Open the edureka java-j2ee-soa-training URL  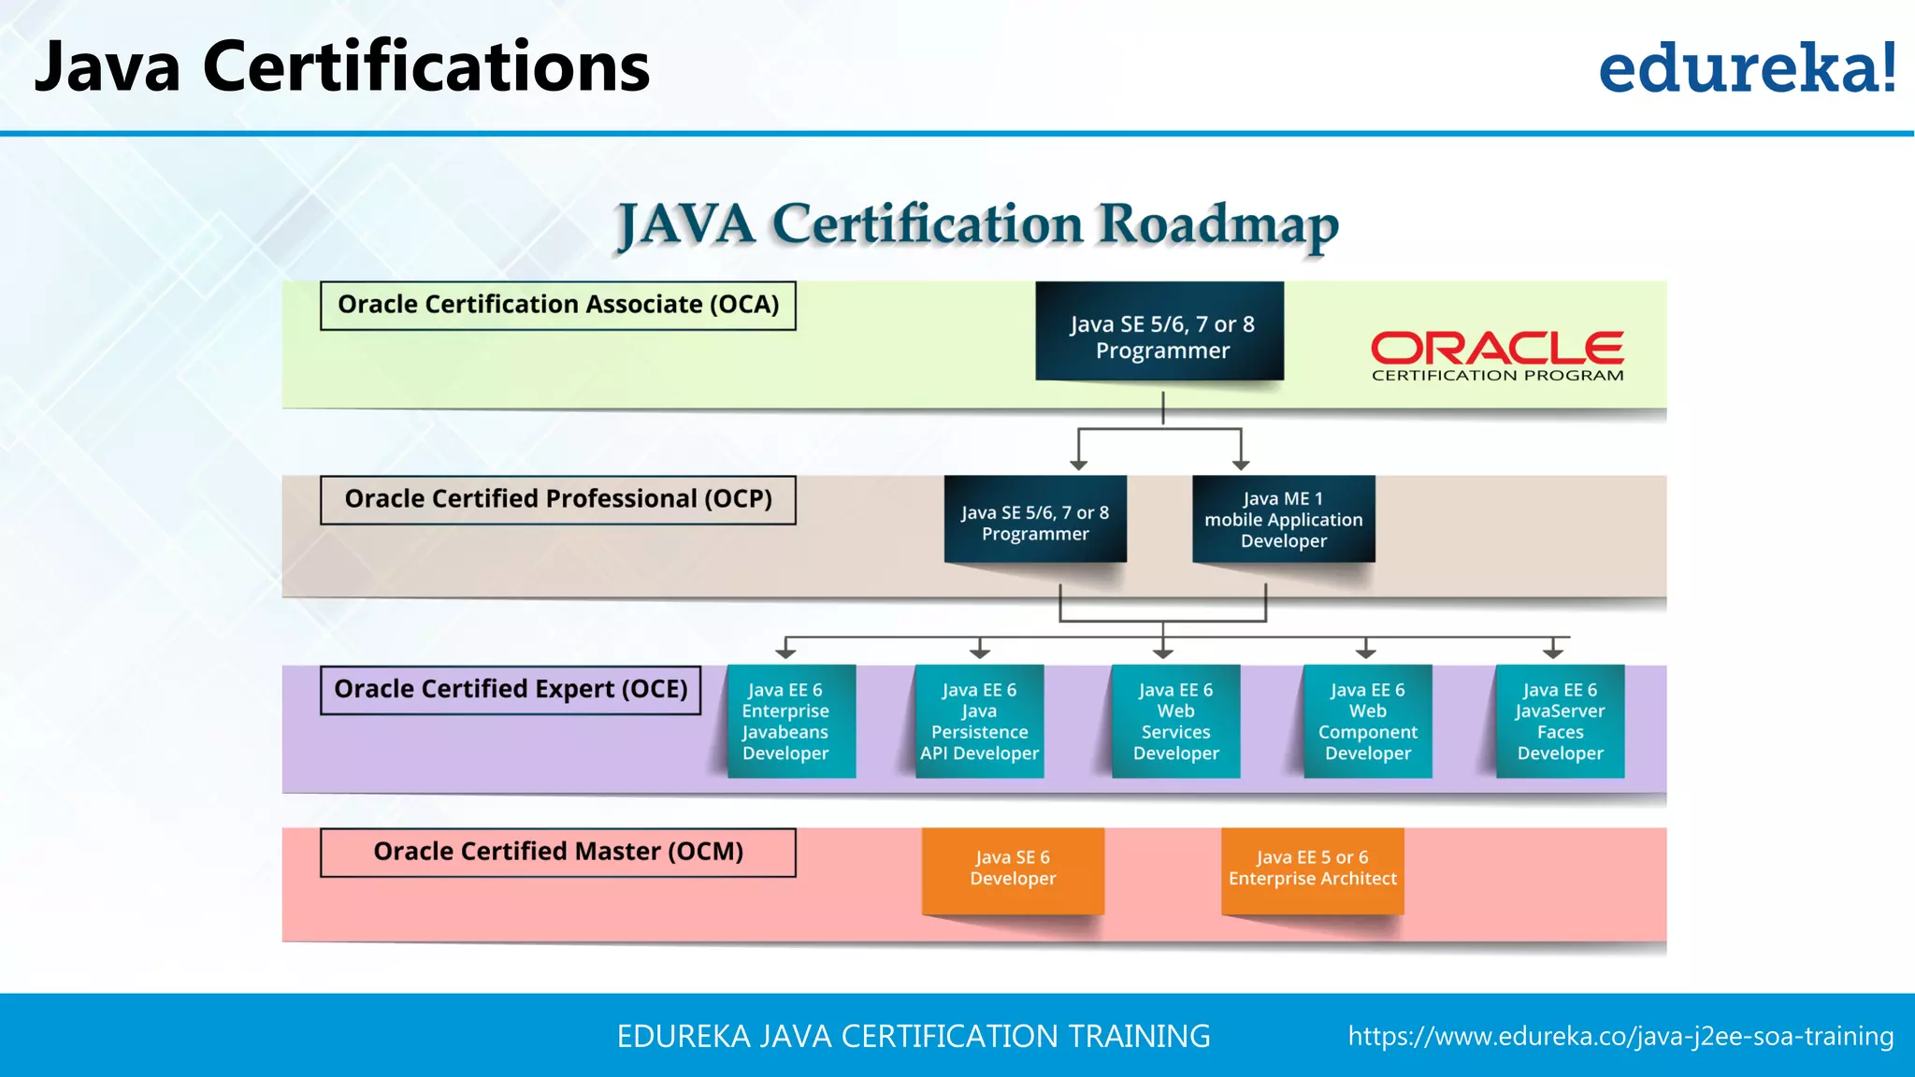tap(1620, 1036)
